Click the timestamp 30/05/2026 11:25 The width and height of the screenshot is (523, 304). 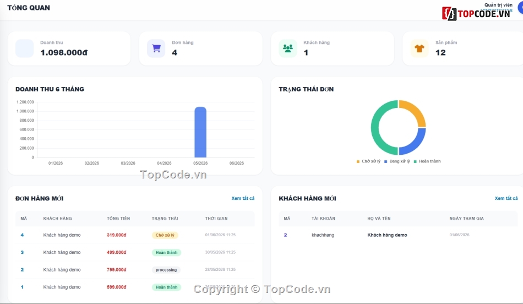coord(220,252)
